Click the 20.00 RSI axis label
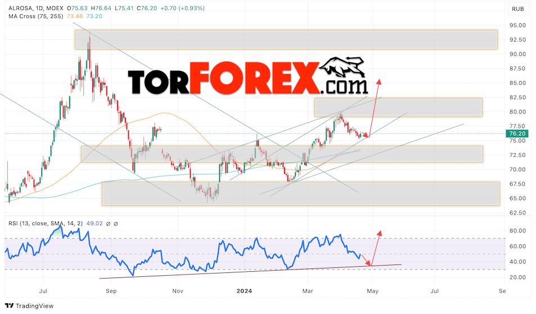536x314 pixels. 517,277
